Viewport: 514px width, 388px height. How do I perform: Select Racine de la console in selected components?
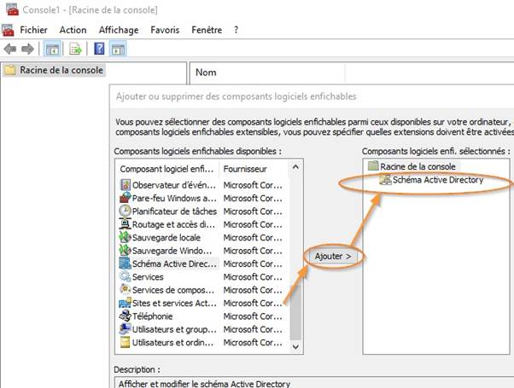coord(418,166)
